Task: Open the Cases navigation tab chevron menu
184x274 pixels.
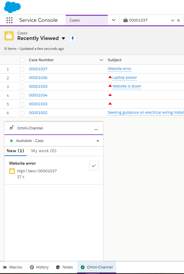Action: pos(114,20)
